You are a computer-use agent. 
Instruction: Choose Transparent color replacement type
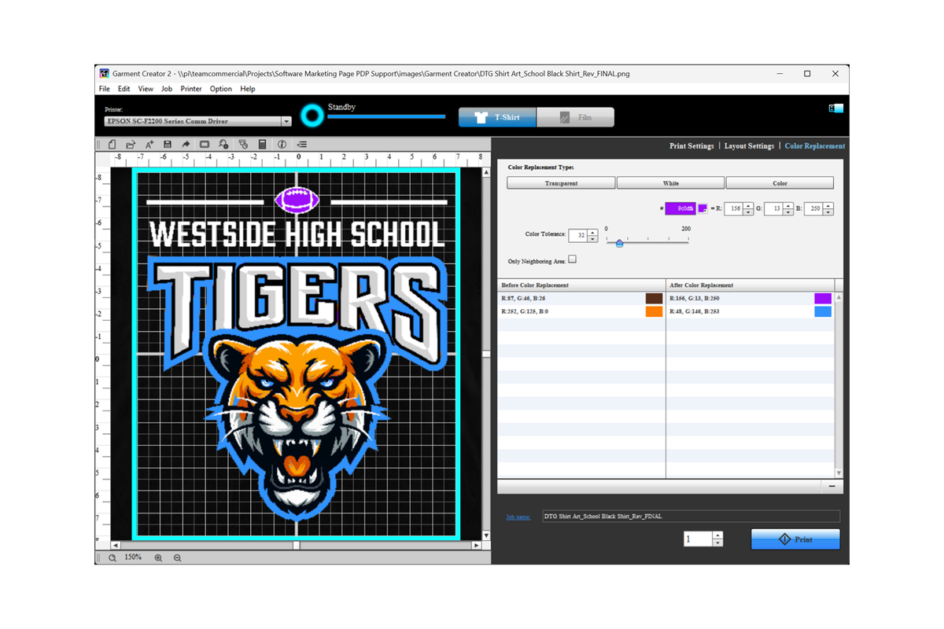pos(561,183)
